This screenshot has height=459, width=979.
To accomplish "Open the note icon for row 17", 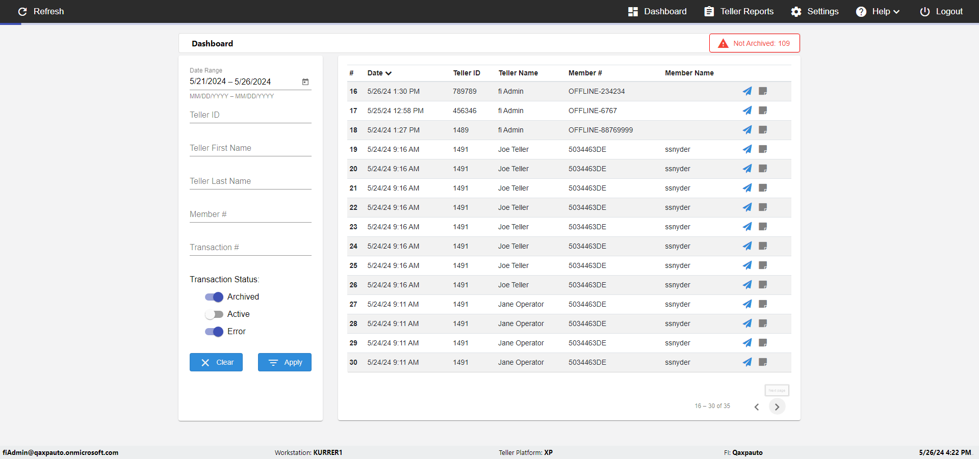I will coord(763,111).
